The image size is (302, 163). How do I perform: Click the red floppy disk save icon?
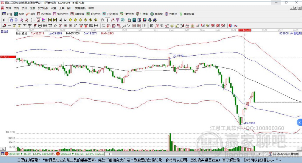[145, 20]
